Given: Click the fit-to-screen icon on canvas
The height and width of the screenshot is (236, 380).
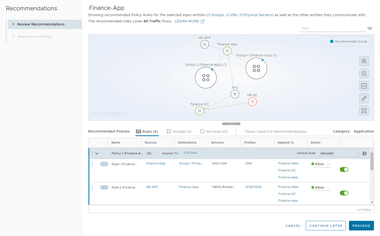Looking at the screenshot, I should tap(364, 110).
